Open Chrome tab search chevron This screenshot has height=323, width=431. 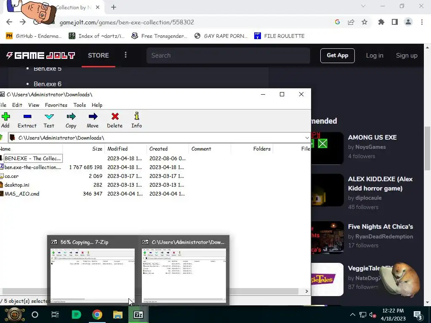point(363,6)
